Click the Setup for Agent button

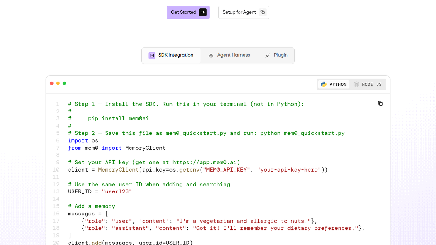point(244,12)
